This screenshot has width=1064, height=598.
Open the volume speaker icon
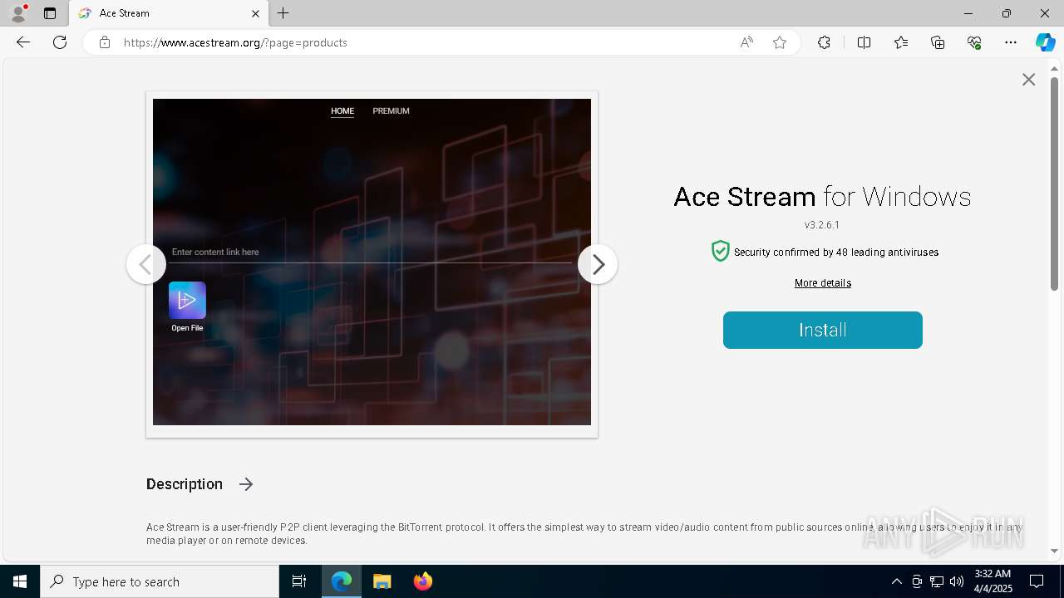click(x=957, y=581)
